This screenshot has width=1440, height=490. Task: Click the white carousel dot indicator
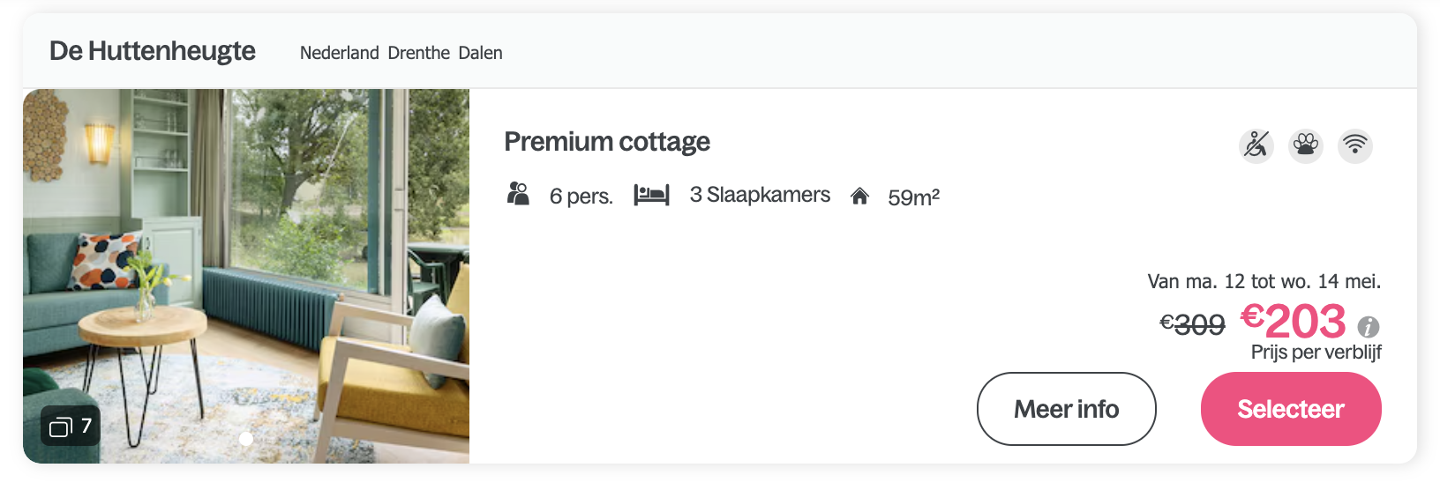tap(246, 438)
